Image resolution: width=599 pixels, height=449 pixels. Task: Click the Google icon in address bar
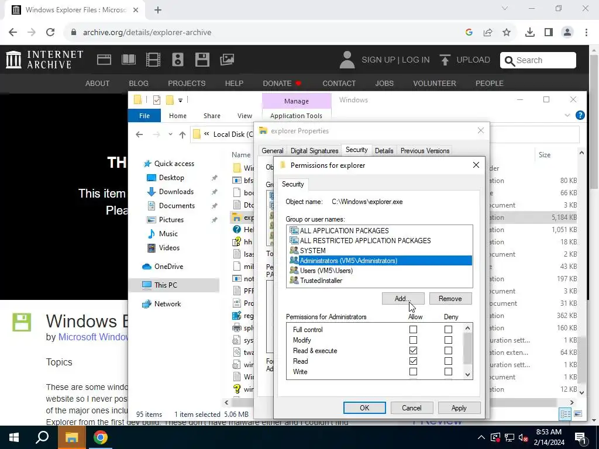(x=469, y=33)
